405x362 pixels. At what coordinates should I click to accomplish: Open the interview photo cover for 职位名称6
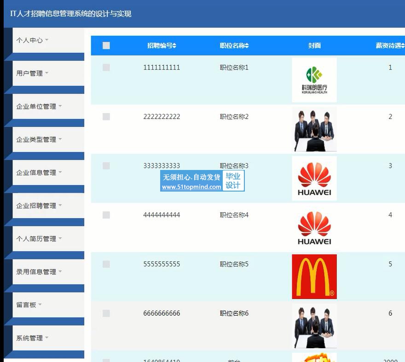(314, 326)
